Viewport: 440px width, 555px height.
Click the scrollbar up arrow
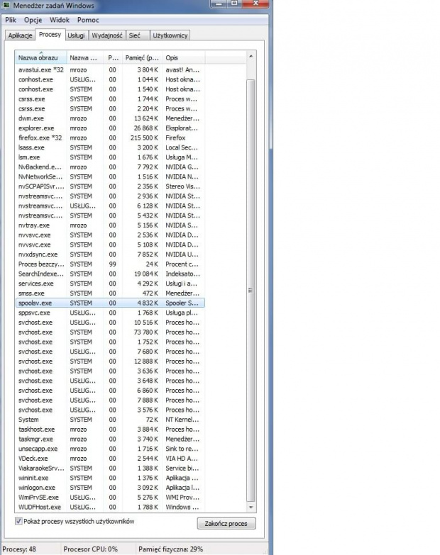click(251, 56)
